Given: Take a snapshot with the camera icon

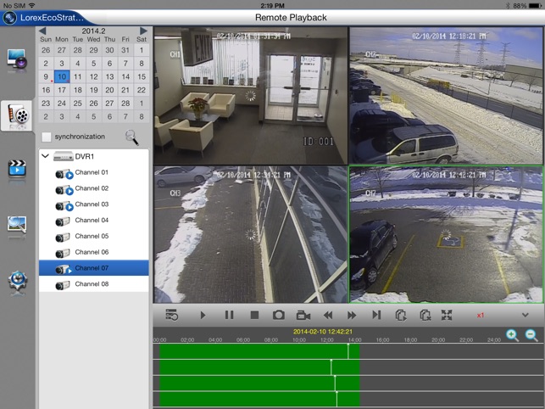Looking at the screenshot, I should [278, 315].
